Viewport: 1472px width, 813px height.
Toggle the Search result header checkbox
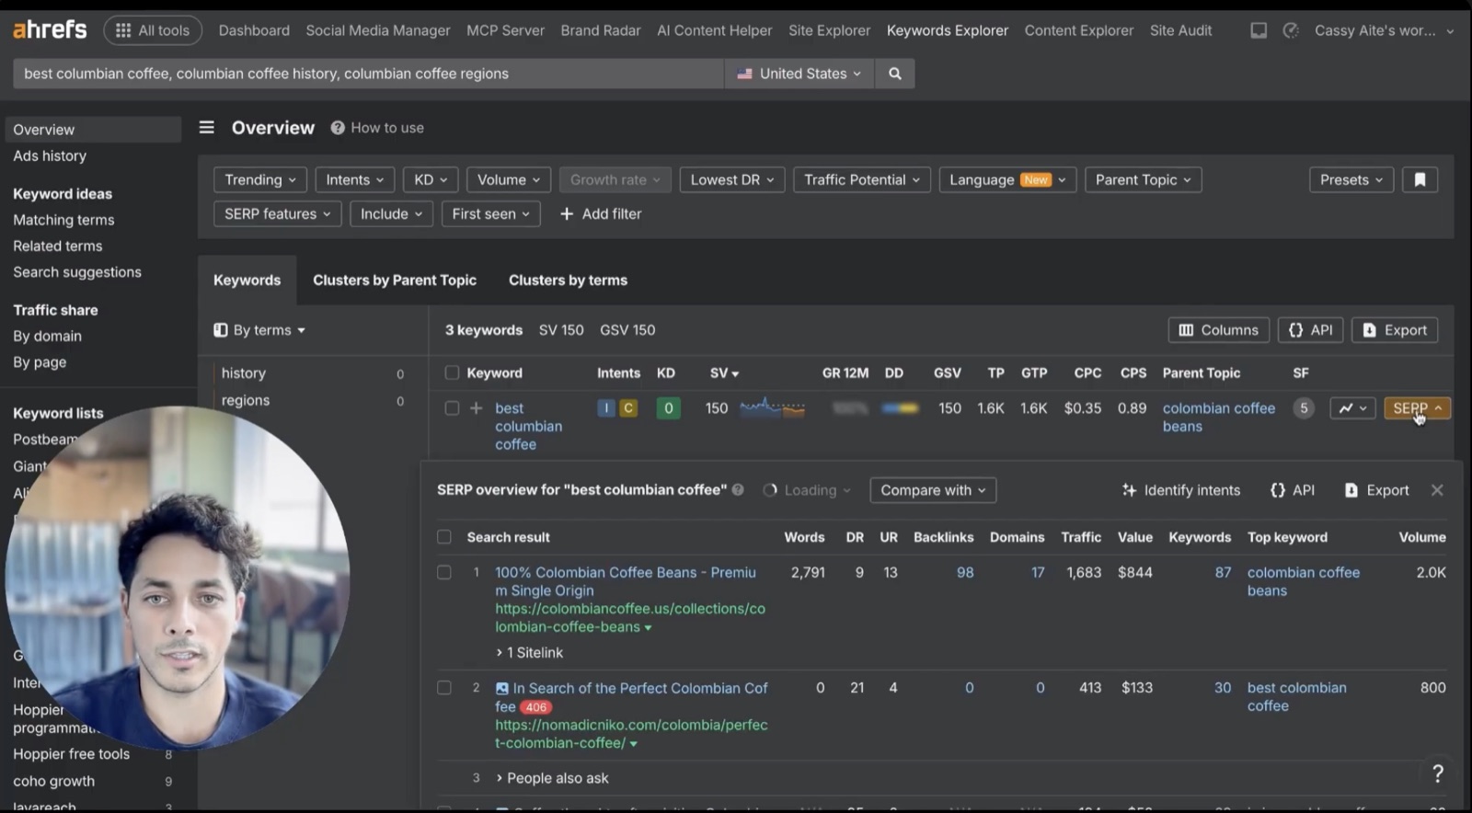point(444,537)
